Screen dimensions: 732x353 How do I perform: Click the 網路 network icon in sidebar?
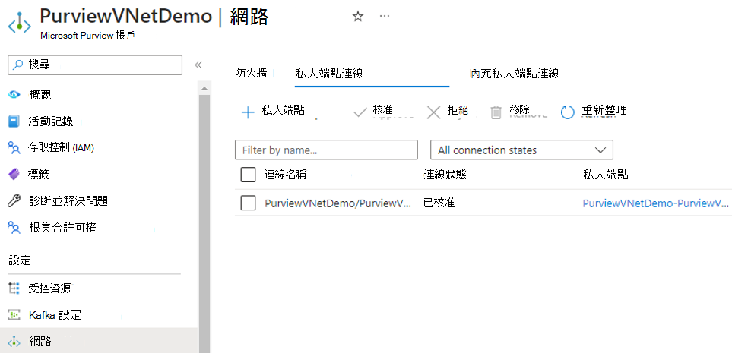click(14, 342)
